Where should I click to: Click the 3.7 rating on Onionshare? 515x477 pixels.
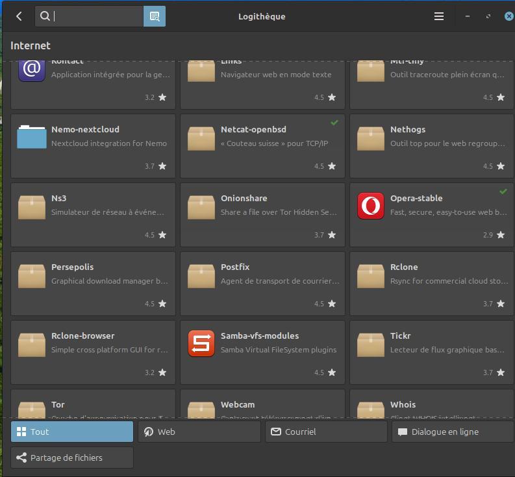click(x=319, y=235)
